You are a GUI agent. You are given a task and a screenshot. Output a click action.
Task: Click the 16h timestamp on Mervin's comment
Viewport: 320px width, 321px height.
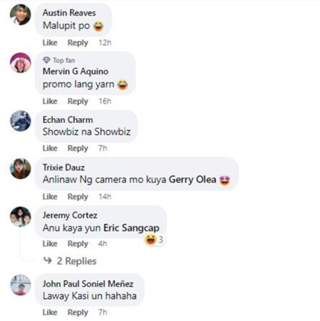[x=105, y=101]
